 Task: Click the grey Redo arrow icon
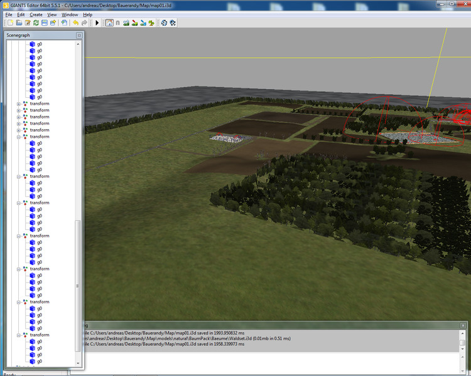click(x=84, y=23)
